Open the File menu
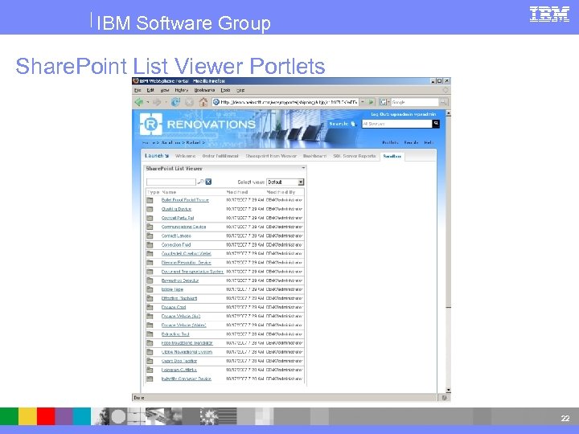The width and height of the screenshot is (579, 434). (x=138, y=90)
